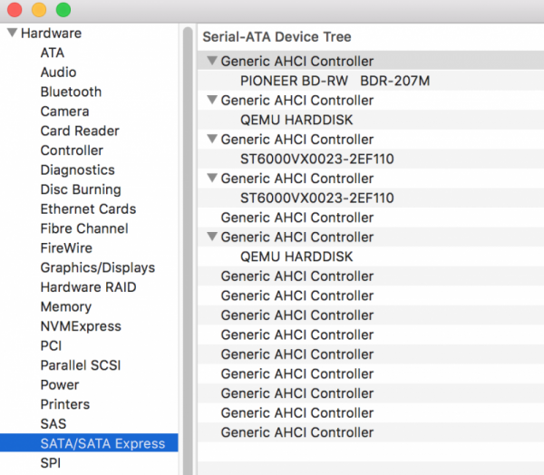544x475 pixels.
Task: Select NVMExpress in the sidebar
Action: [x=80, y=326]
